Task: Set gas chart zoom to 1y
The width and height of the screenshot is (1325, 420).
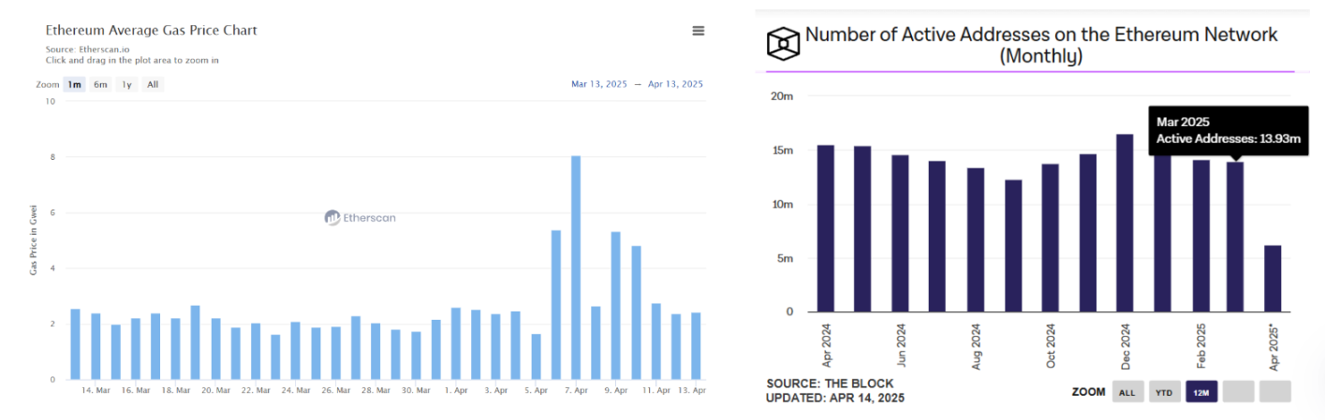Action: (x=126, y=84)
